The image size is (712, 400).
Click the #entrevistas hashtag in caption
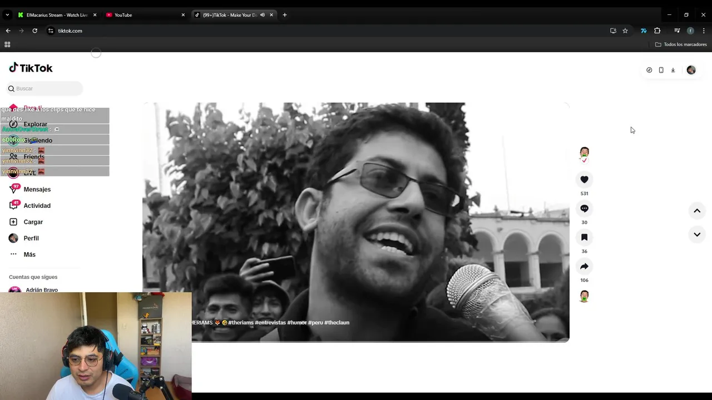[x=270, y=322]
